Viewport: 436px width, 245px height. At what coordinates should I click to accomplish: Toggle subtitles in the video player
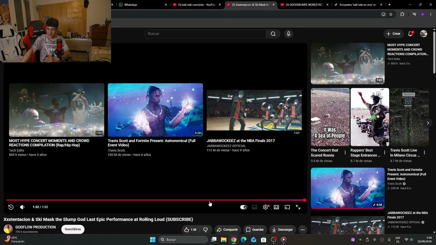point(254,207)
